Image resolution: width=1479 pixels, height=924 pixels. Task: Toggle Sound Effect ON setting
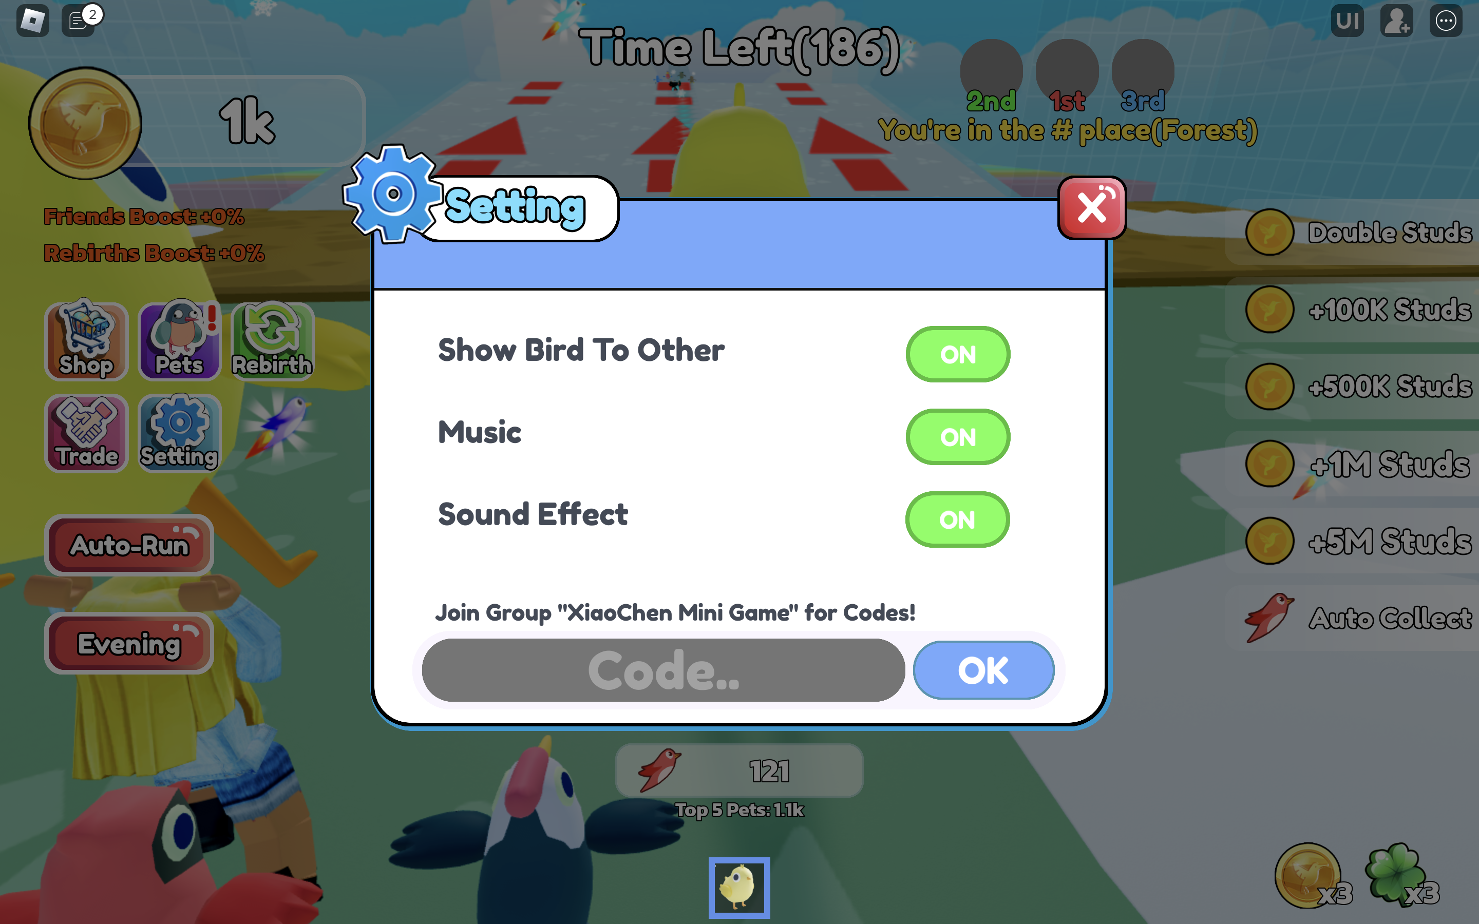click(x=956, y=519)
